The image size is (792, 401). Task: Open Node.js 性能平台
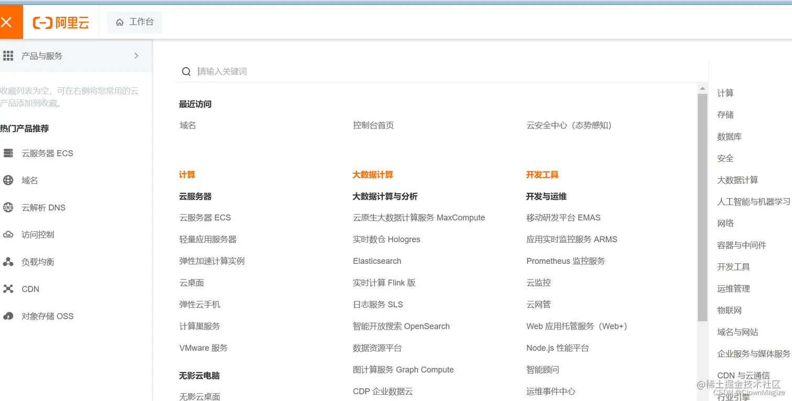point(557,348)
